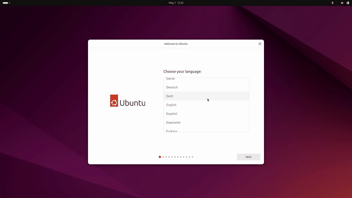Choose Eesti as the language
The image size is (352, 198).
(x=206, y=96)
